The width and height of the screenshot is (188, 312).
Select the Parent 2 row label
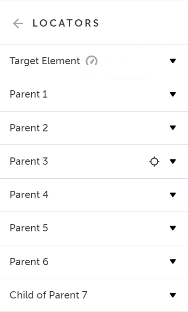pos(29,128)
